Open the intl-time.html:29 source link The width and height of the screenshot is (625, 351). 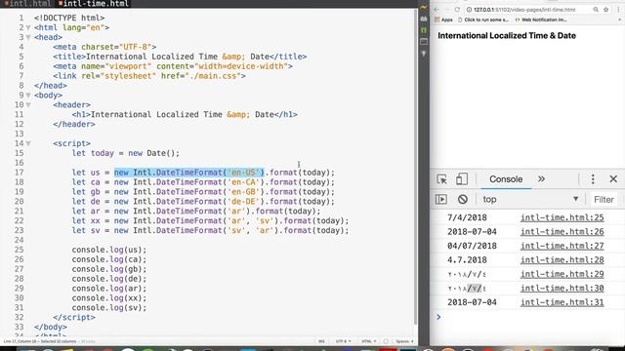click(x=562, y=274)
